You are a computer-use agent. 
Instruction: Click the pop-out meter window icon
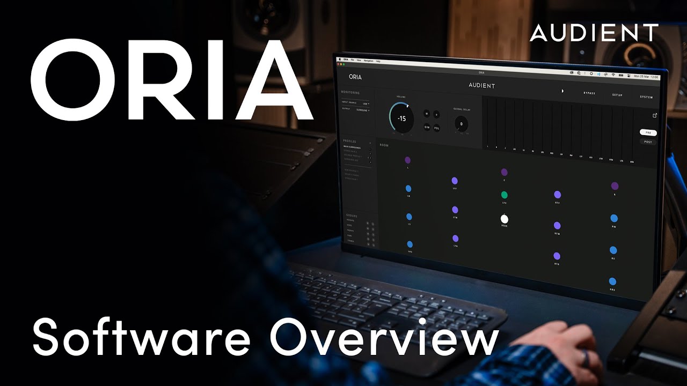coord(655,115)
